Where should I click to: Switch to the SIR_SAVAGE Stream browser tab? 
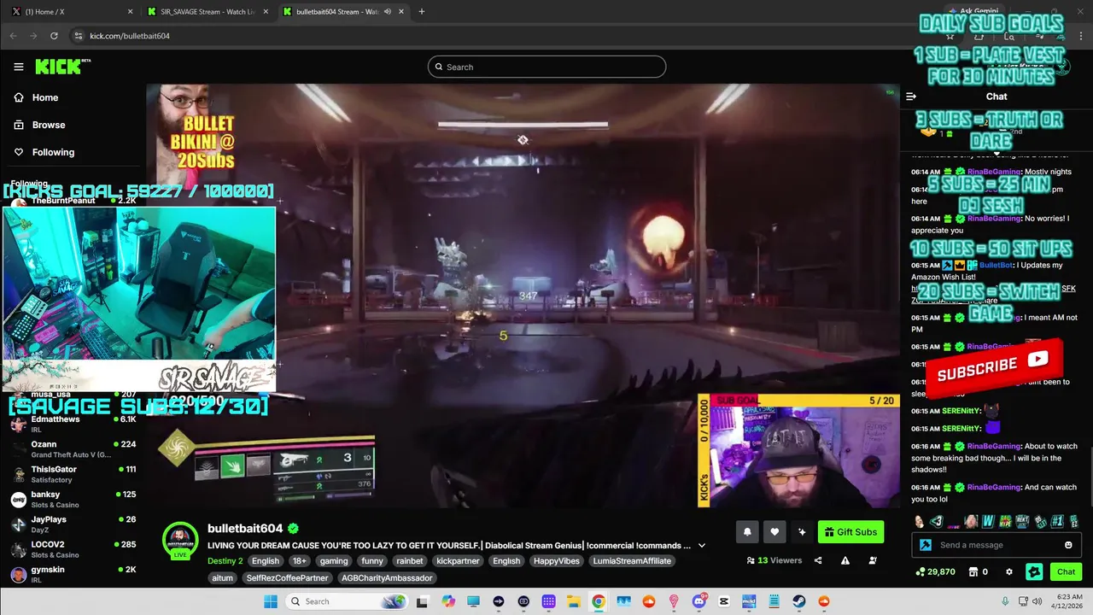pyautogui.click(x=207, y=12)
